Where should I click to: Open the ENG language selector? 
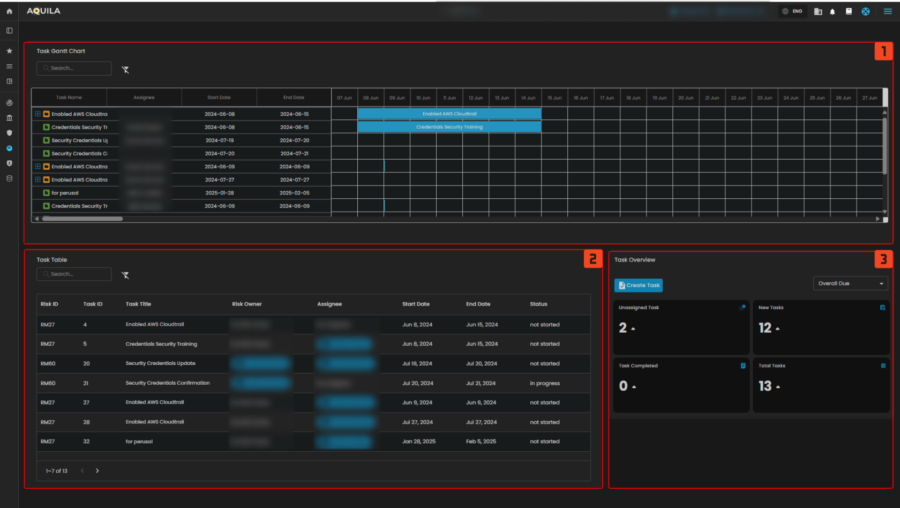[x=792, y=11]
